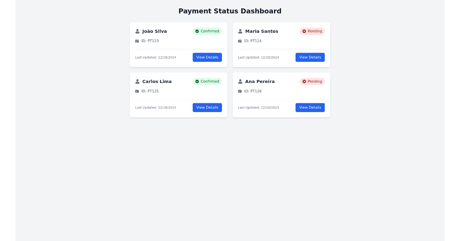Click the ID card icon next to PT125
The image size is (460, 241).
point(137,91)
